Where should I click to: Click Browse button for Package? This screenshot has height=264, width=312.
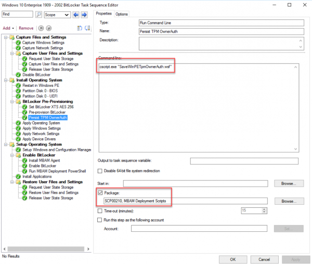pyautogui.click(x=289, y=201)
